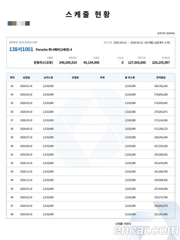Click the blue color block at top left

click(x=10, y=23)
